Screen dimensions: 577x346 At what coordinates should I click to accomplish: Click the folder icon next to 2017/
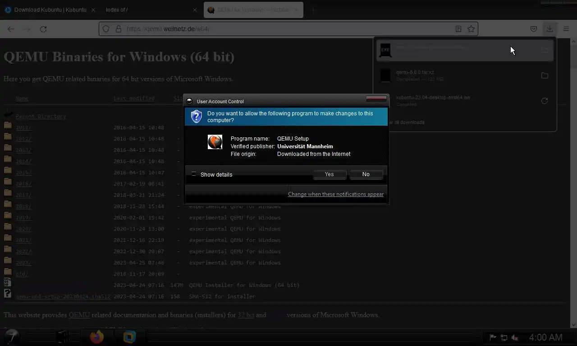pos(8,192)
